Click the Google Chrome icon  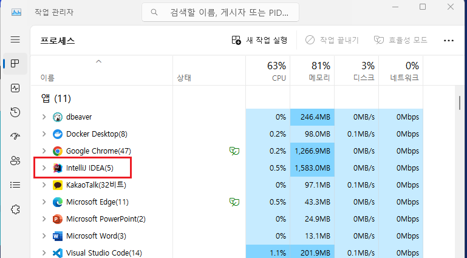tap(58, 151)
